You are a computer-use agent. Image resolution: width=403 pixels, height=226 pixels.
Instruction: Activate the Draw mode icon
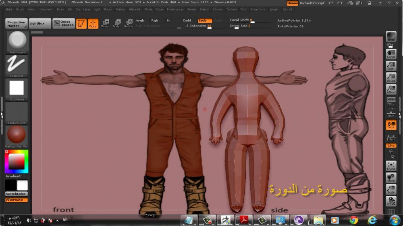click(x=93, y=23)
